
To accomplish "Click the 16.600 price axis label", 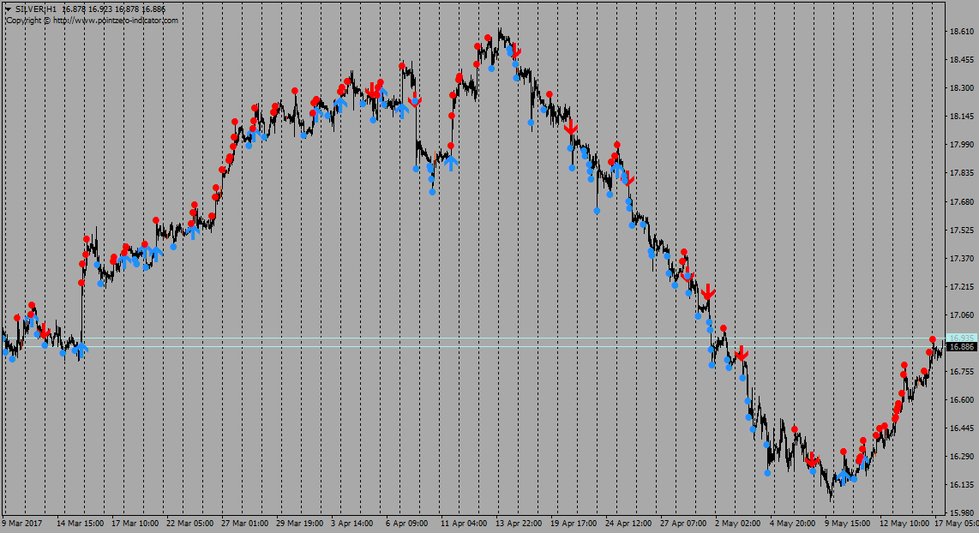I will pyautogui.click(x=962, y=400).
